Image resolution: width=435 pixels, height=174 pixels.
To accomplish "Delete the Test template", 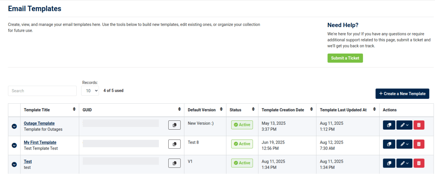I will (x=419, y=163).
